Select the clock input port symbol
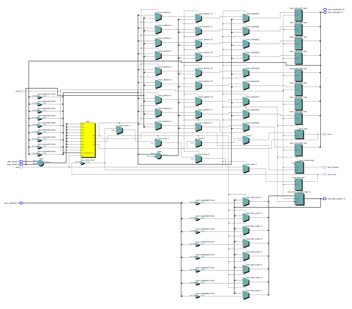This screenshot has width=352, height=309. pos(22,91)
